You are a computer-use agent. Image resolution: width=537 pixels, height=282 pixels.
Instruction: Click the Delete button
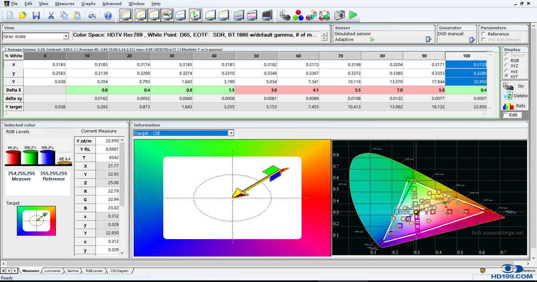tap(515, 96)
